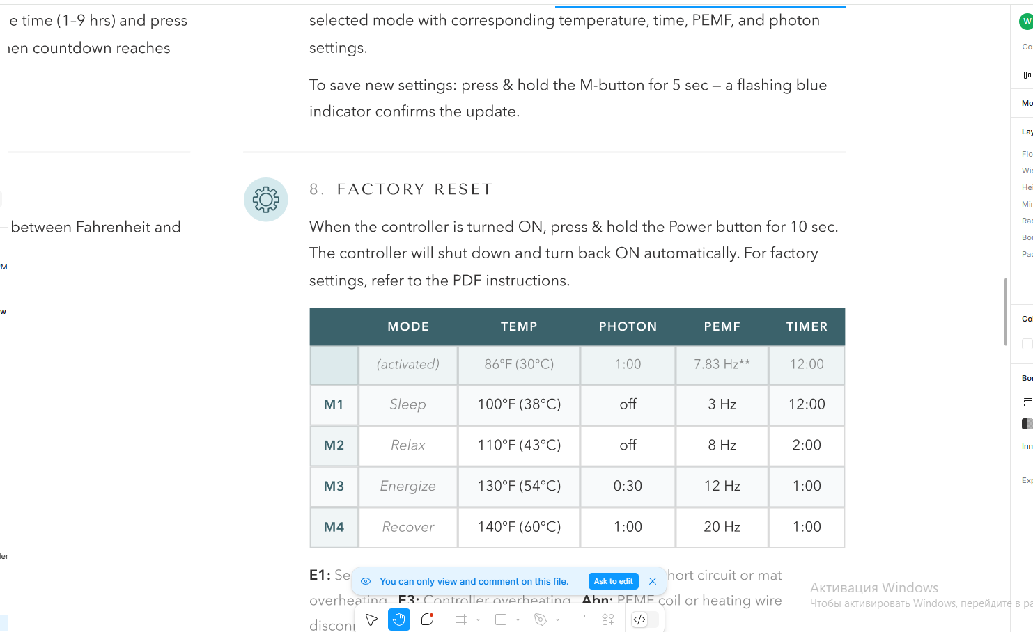This screenshot has height=632, width=1033.
Task: Expand the Frame tool options arrow
Action: pos(479,619)
